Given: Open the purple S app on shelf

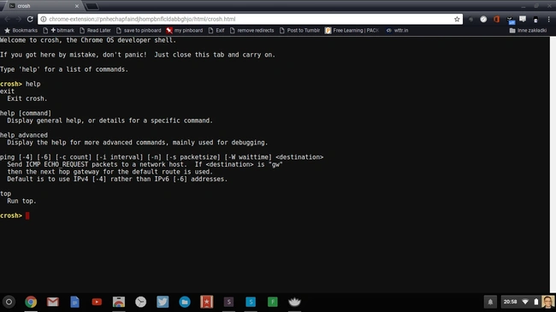Looking at the screenshot, I should [x=228, y=302].
